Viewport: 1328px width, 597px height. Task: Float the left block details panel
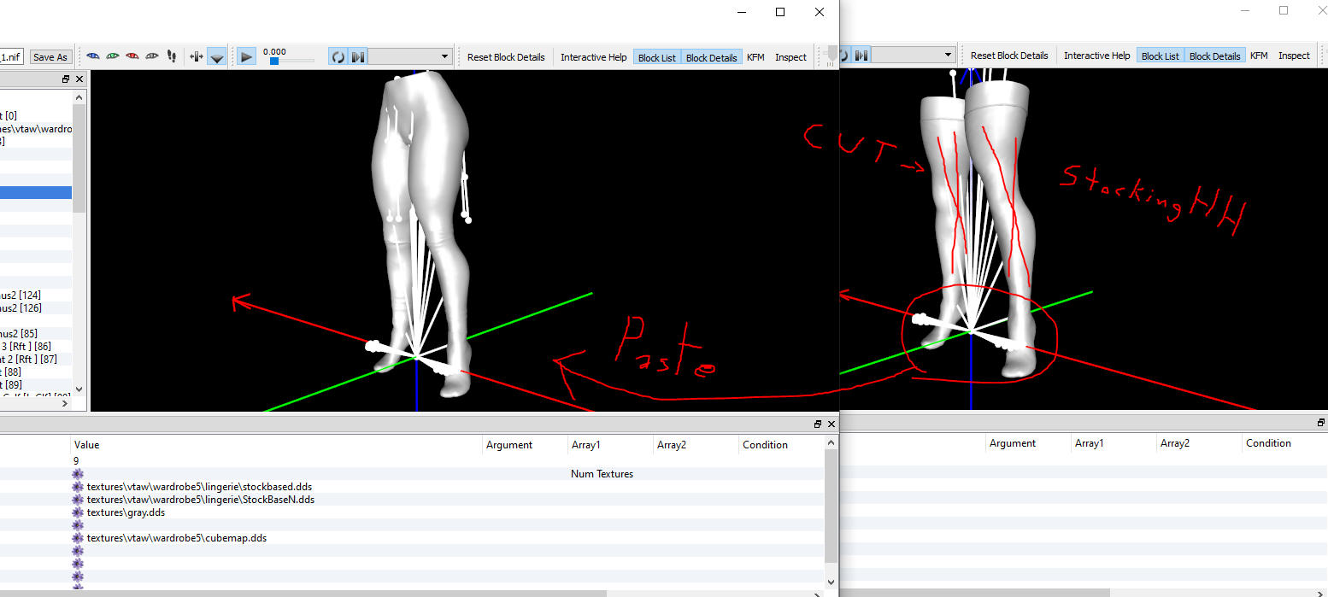[818, 424]
